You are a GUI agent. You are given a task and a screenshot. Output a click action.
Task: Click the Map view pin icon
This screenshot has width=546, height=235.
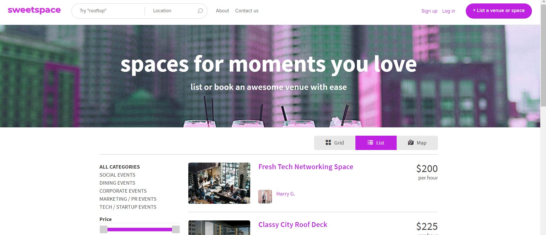411,143
